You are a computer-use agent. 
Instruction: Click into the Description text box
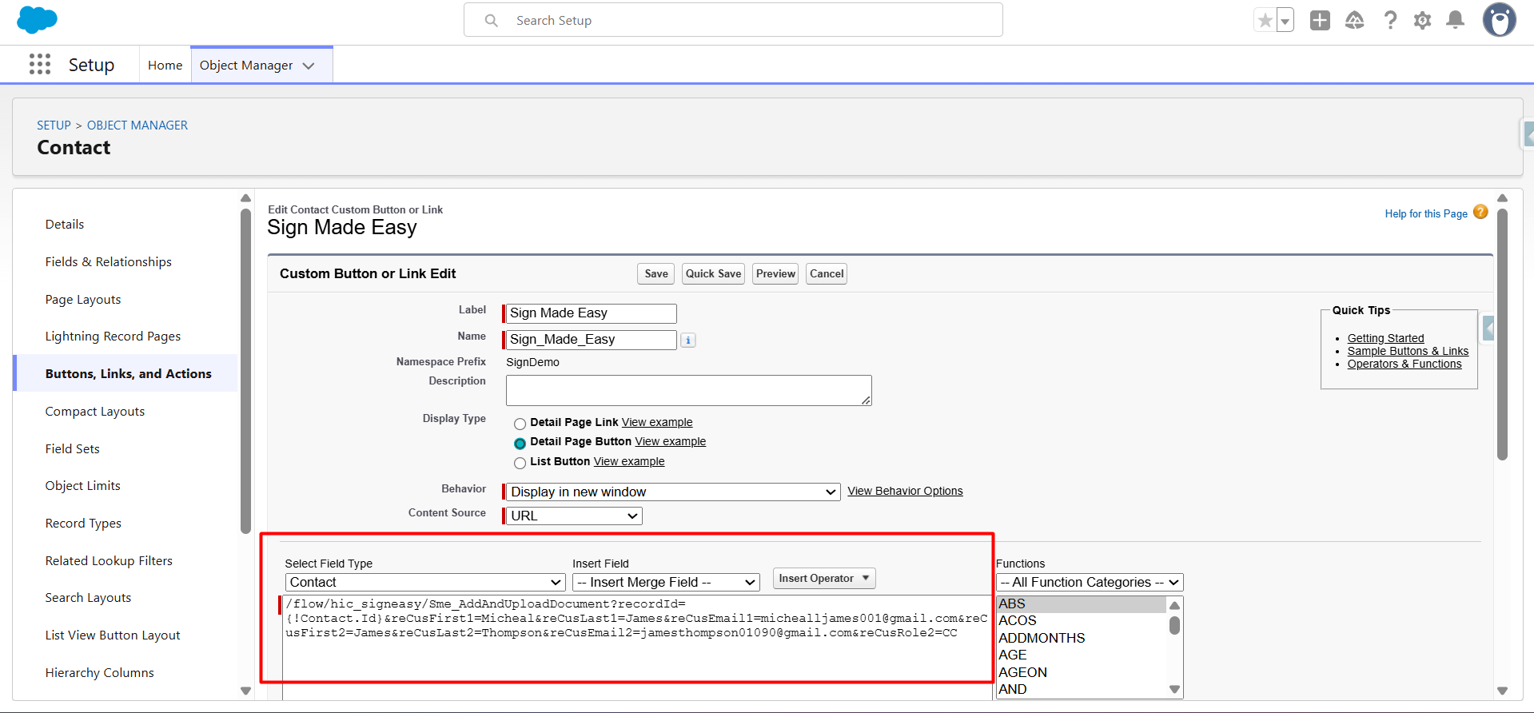coord(688,391)
